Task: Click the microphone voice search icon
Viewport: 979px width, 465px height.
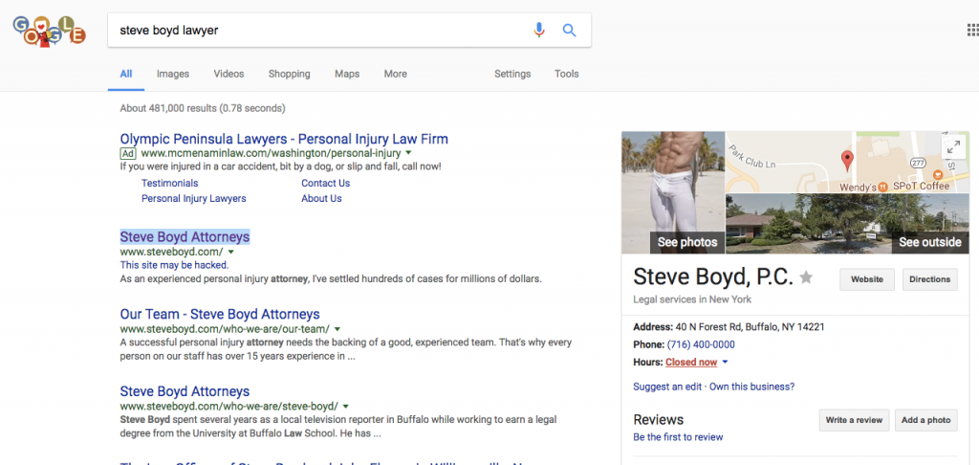Action: pyautogui.click(x=539, y=30)
